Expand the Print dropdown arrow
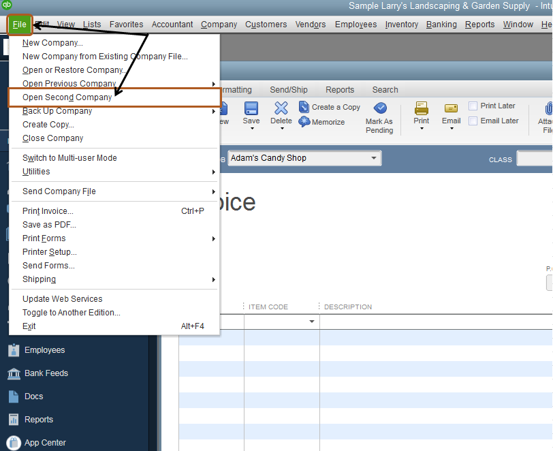Viewport: 553px width, 451px height. pyautogui.click(x=422, y=129)
